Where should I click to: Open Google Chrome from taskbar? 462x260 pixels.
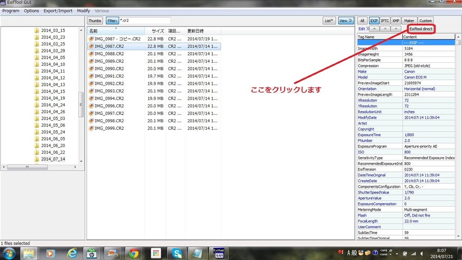[134, 254]
